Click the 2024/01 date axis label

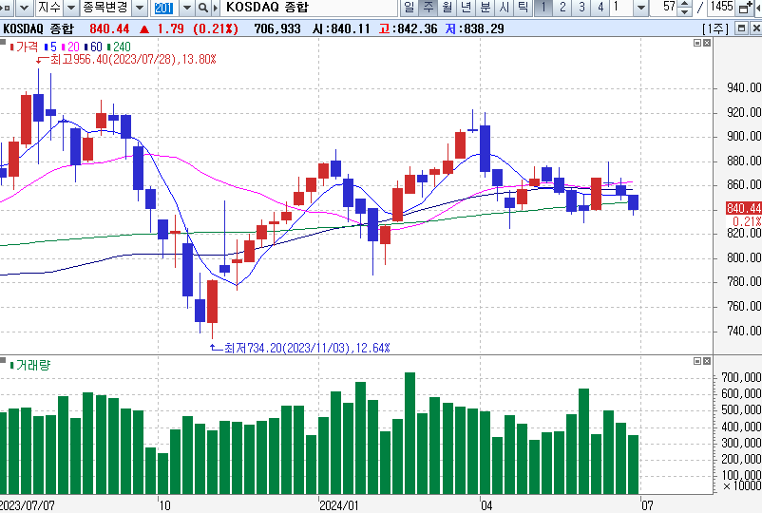[x=339, y=505]
